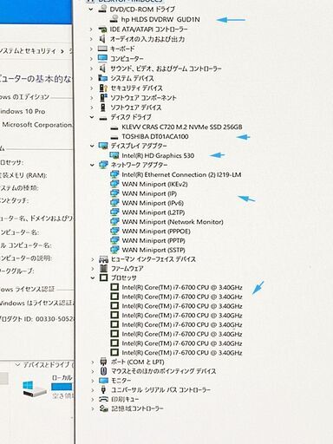This screenshot has width=333, height=444.
Task: Select the Intel(R) HD Graphics 530 text
Action: pos(158,155)
